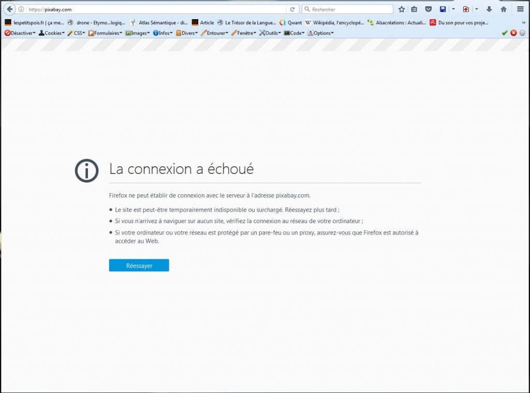The image size is (530, 393).
Task: Open the hamburger menu
Action: (521, 9)
